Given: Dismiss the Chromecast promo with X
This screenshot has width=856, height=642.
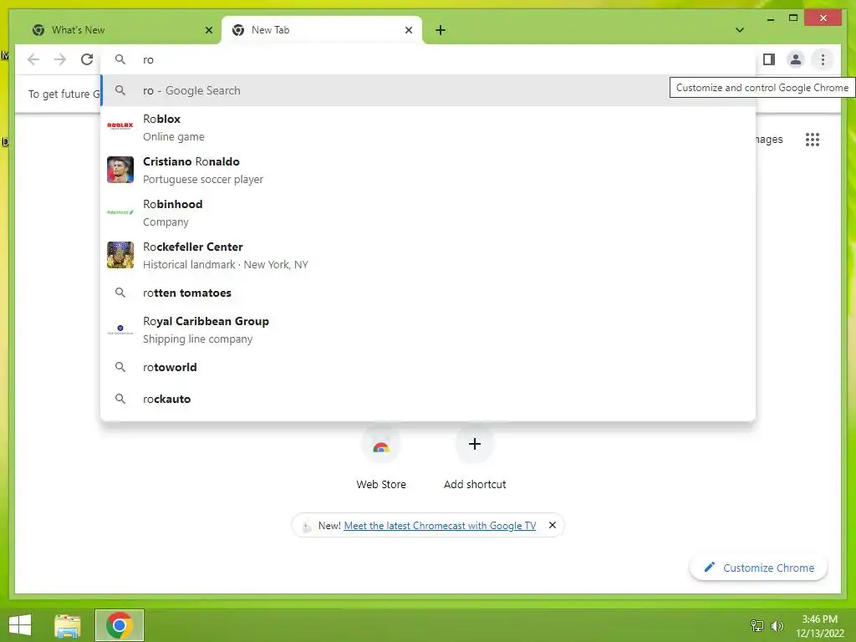Looking at the screenshot, I should [553, 525].
